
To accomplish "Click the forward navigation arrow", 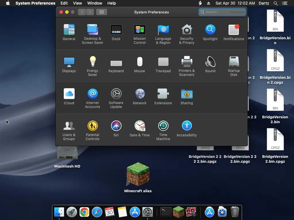I will click(x=90, y=12).
